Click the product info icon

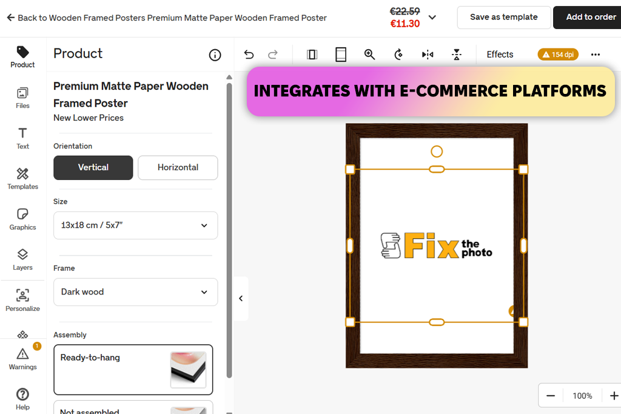215,55
